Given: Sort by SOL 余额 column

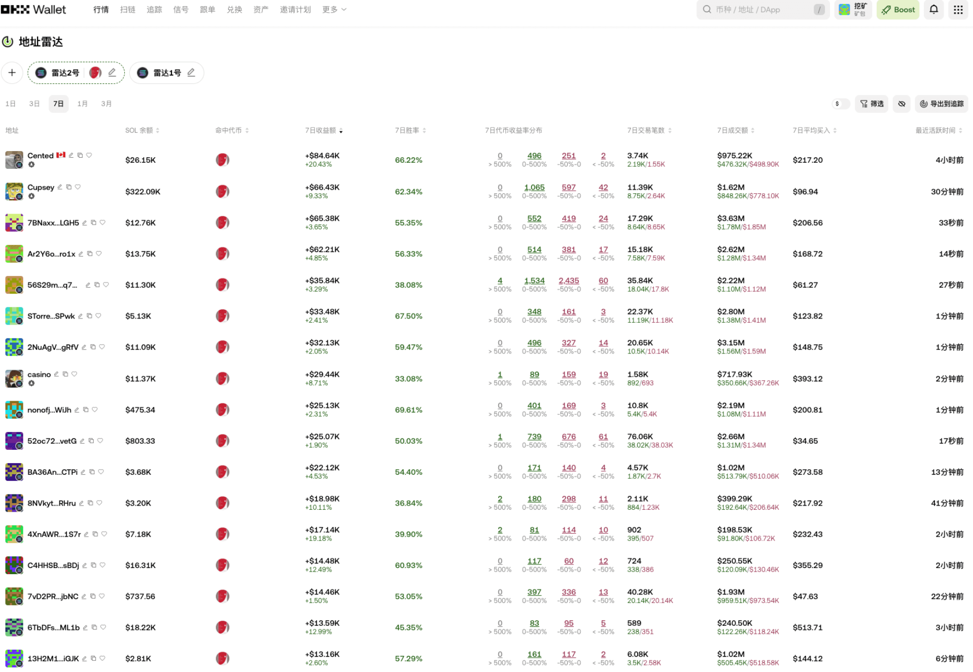Looking at the screenshot, I should coord(142,130).
